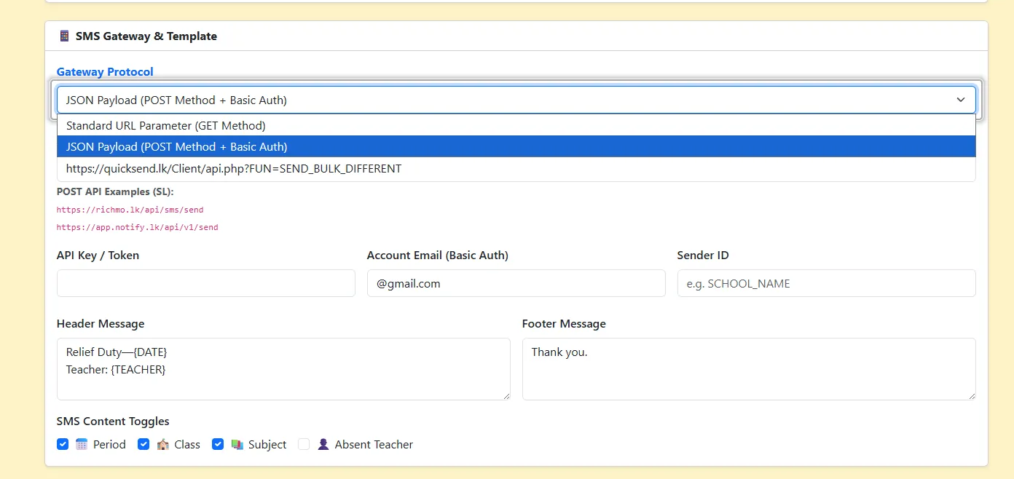Click the Footer Message resize grip

coord(972,396)
